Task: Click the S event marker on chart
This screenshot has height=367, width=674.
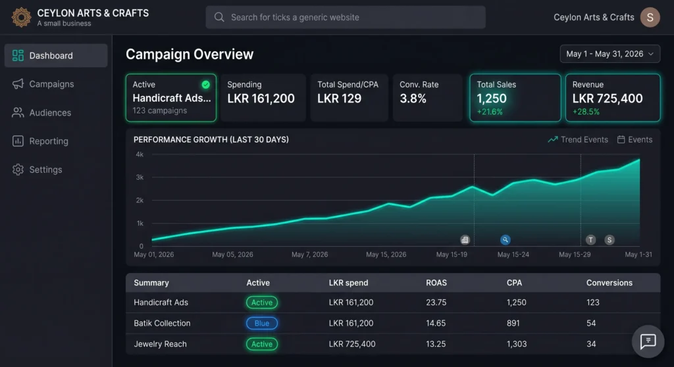Action: (609, 240)
